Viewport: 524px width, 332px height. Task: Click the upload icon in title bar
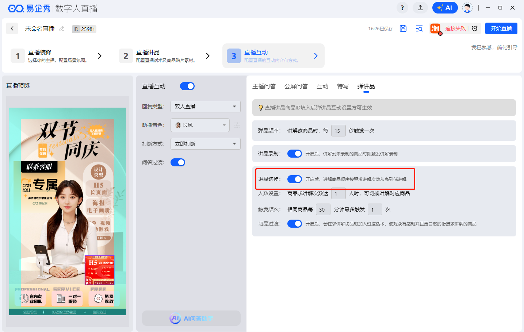(x=420, y=8)
